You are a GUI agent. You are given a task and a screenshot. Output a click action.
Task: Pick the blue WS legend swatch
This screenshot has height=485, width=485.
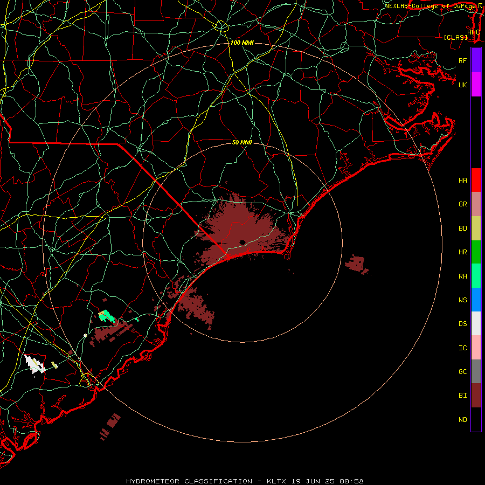click(x=476, y=300)
